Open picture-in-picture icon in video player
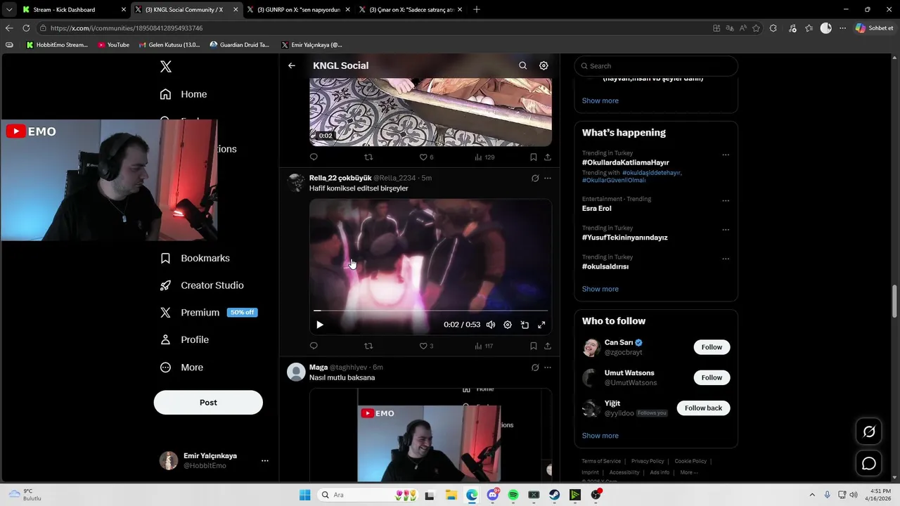The width and height of the screenshot is (900, 506). tap(525, 325)
